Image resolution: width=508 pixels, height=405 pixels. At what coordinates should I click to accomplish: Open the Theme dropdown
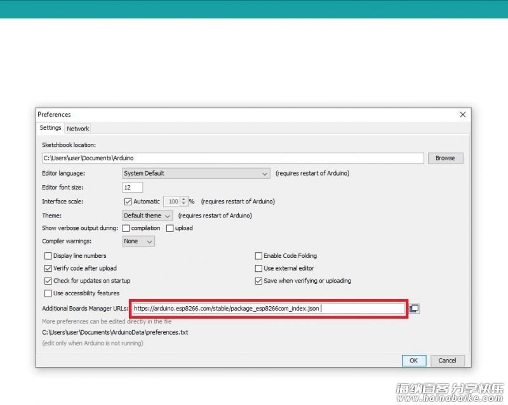click(x=147, y=215)
